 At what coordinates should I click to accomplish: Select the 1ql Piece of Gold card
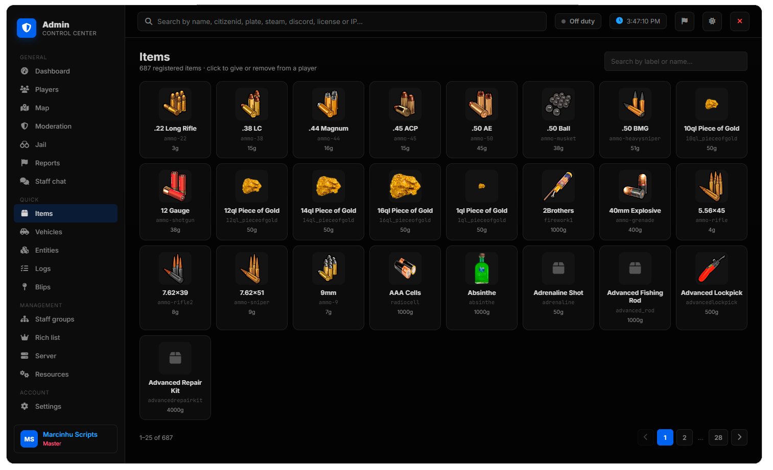(x=482, y=202)
